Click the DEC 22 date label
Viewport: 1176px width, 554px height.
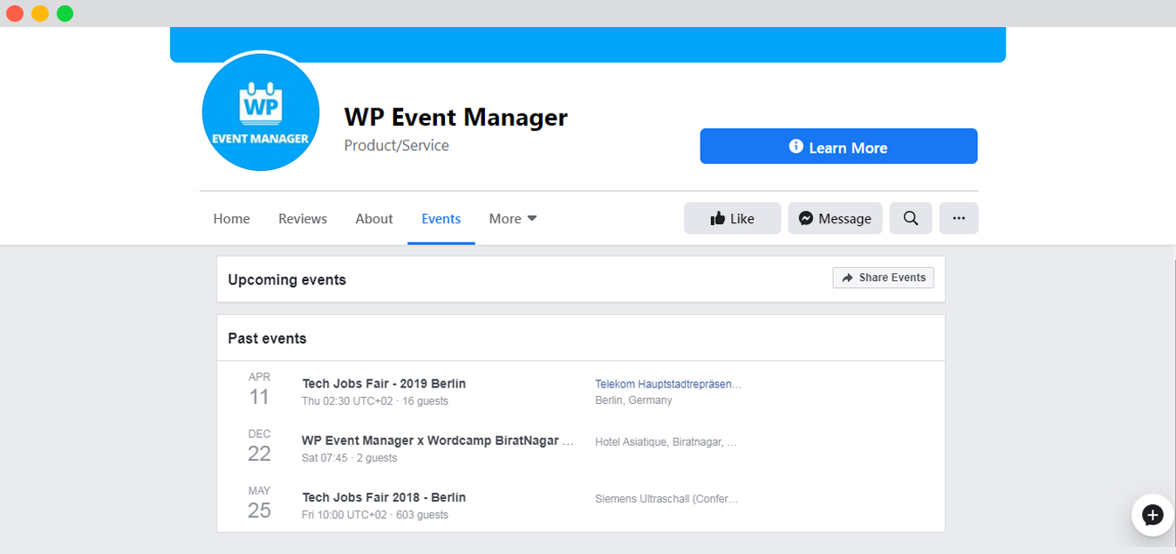click(259, 446)
